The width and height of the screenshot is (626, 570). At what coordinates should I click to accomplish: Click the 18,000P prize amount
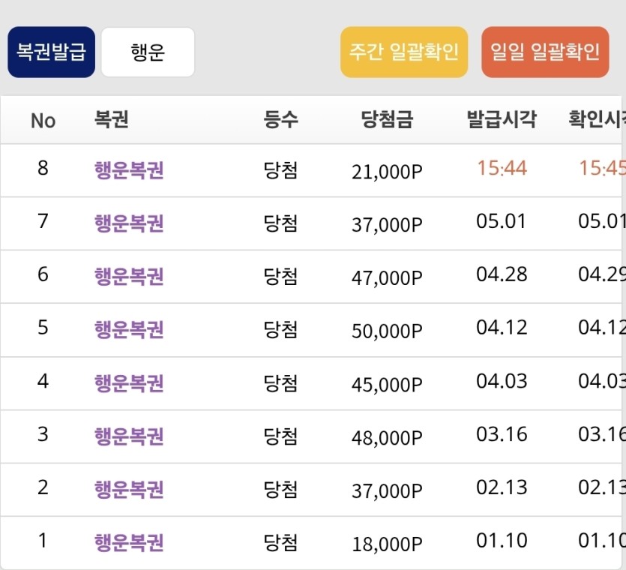pos(387,544)
